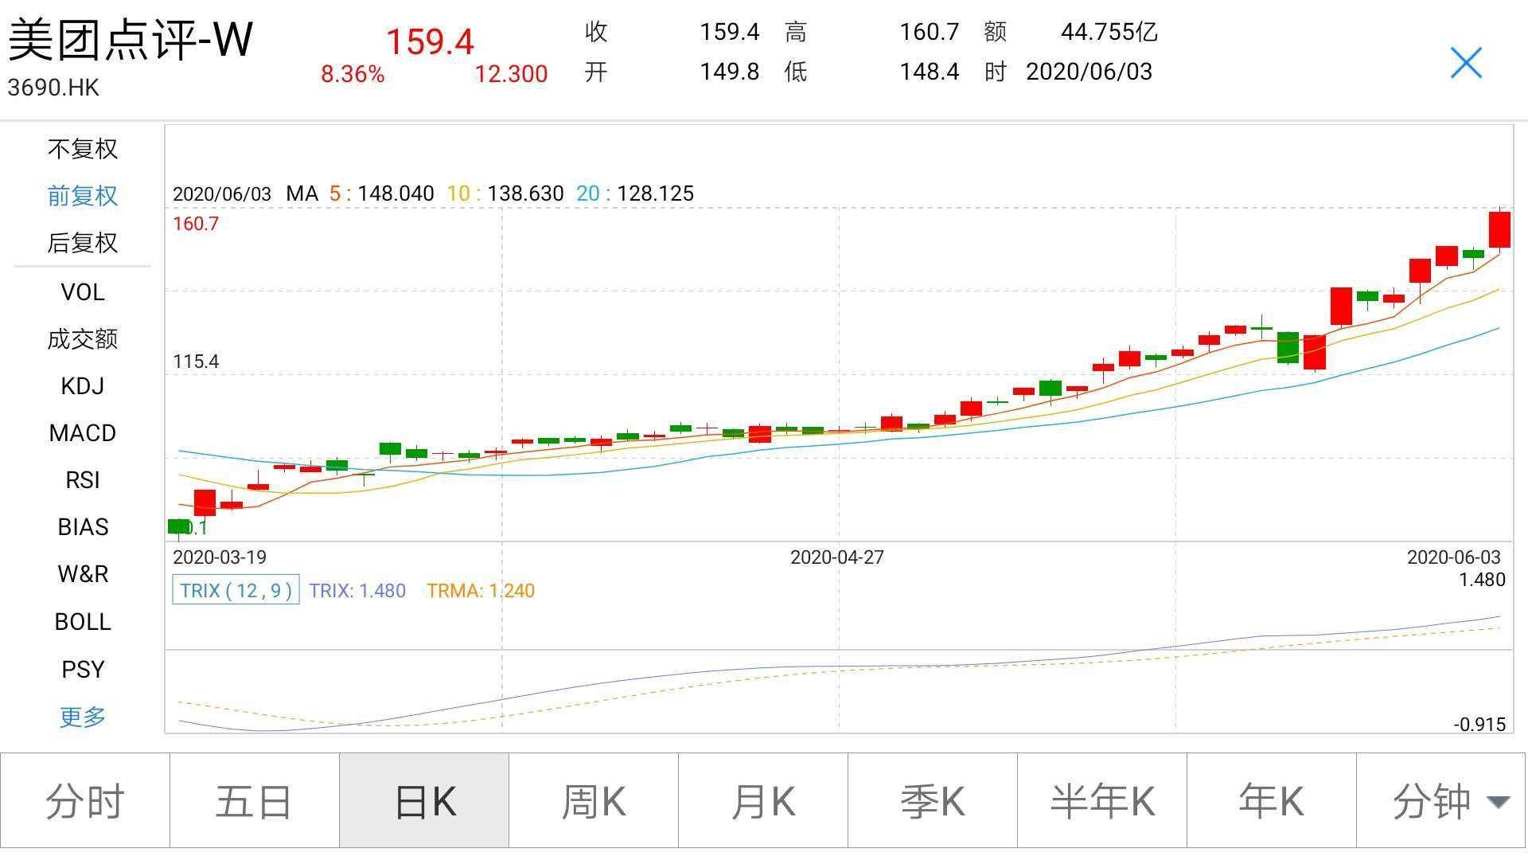Show the 成交额 turnover indicator
Viewport: 1528px width, 860px height.
[82, 339]
